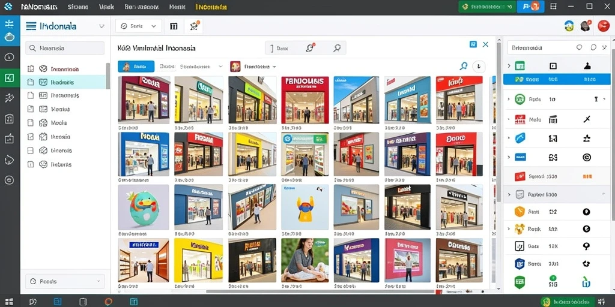
Task: Click the circle-minus icon in the left sidebar
Action: (10, 180)
